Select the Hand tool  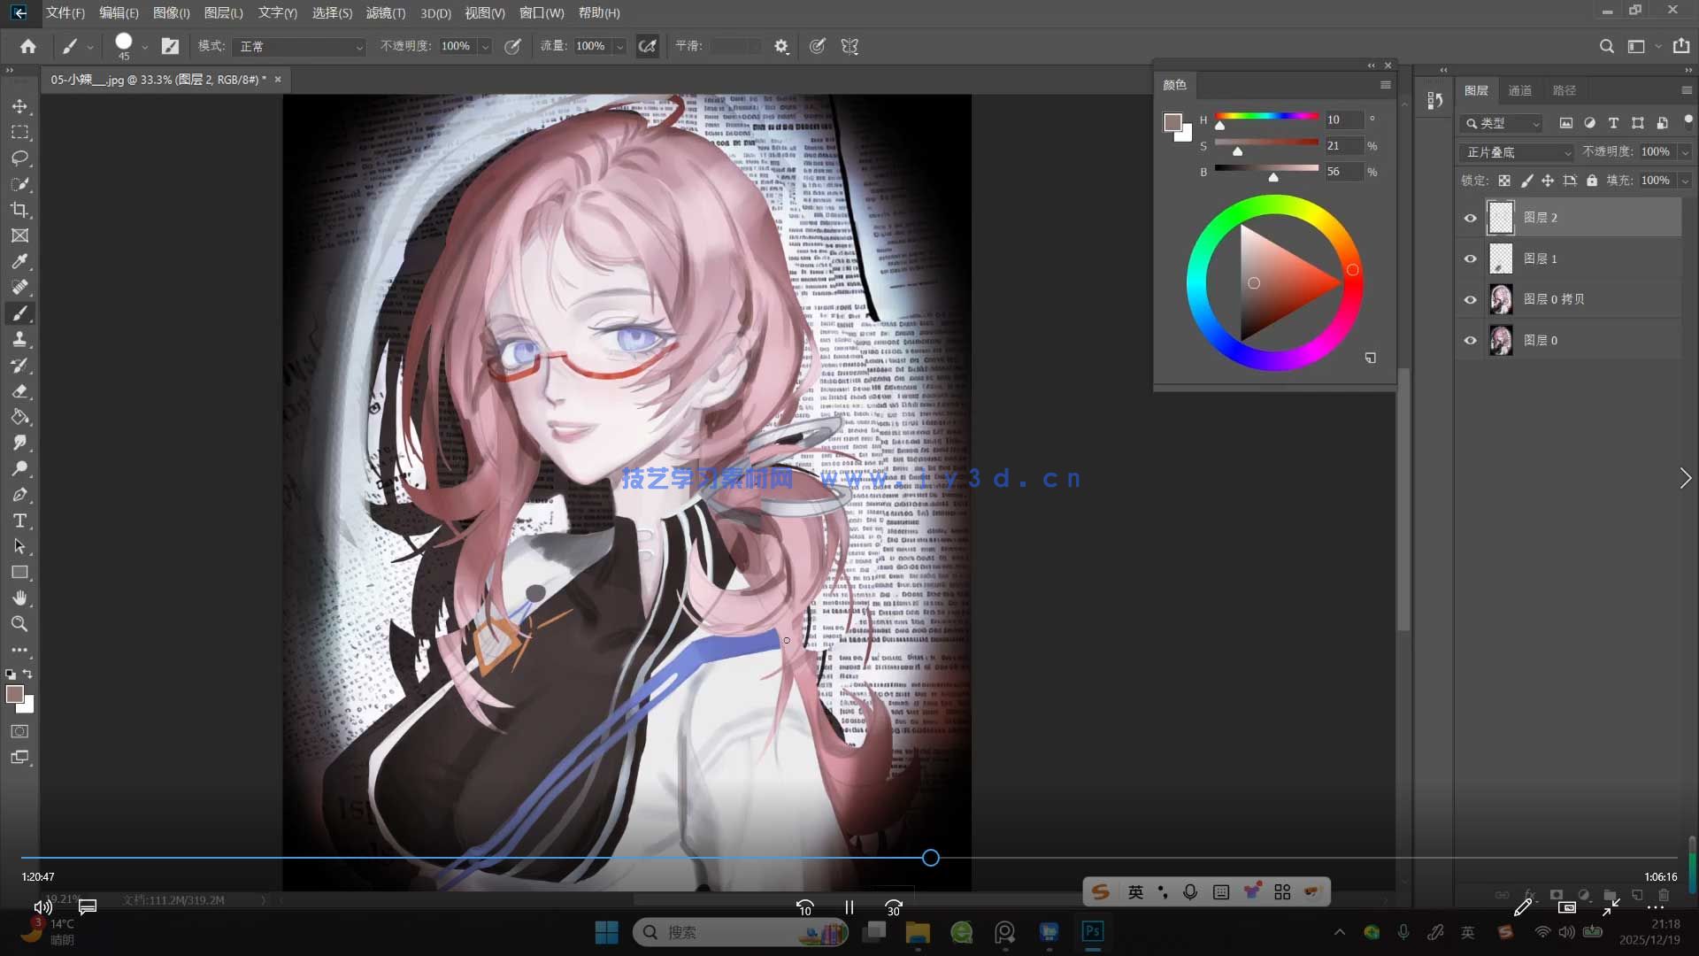[19, 598]
